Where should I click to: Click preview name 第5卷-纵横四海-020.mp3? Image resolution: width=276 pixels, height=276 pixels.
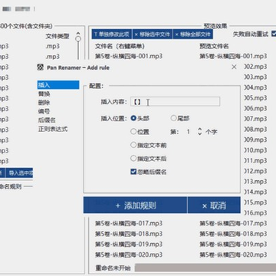click(x=233, y=255)
